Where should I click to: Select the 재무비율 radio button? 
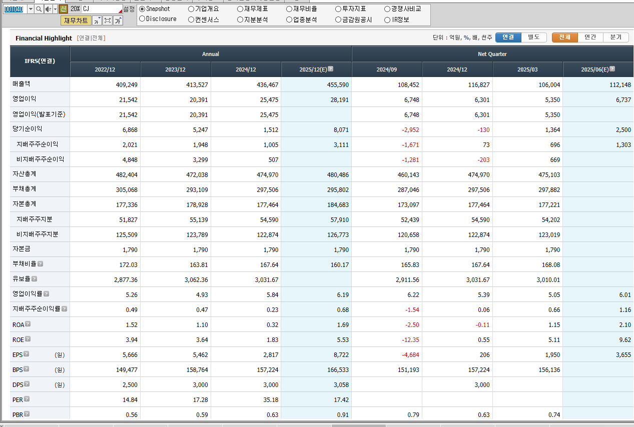coord(289,9)
